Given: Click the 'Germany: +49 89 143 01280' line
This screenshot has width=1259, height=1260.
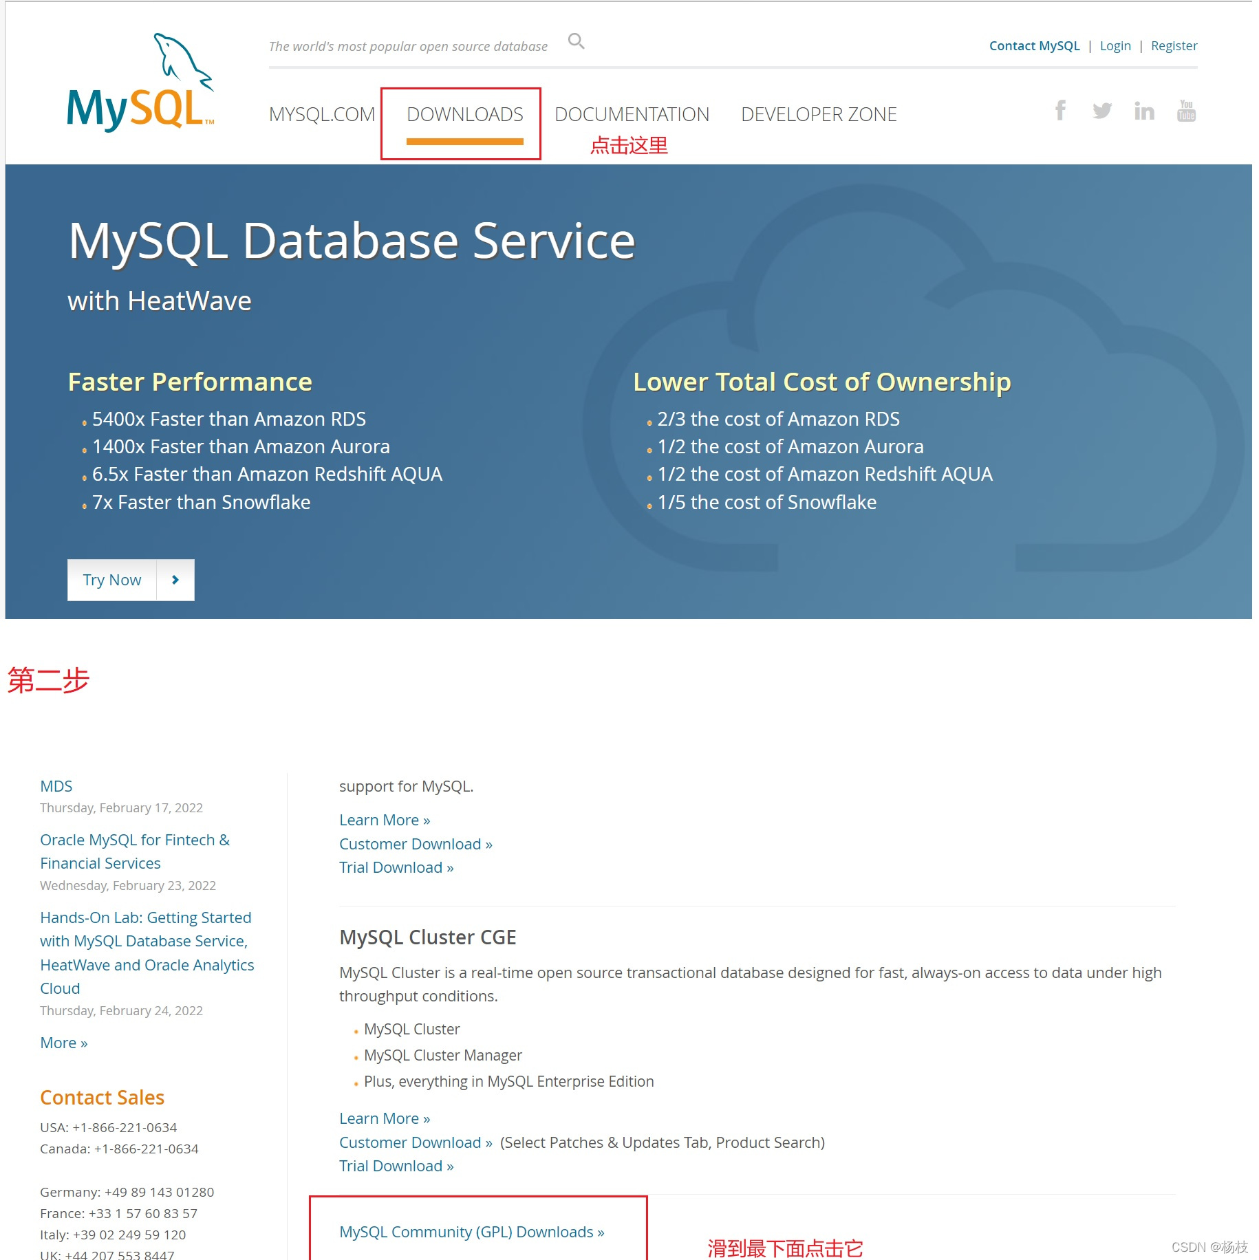Looking at the screenshot, I should [x=127, y=1192].
